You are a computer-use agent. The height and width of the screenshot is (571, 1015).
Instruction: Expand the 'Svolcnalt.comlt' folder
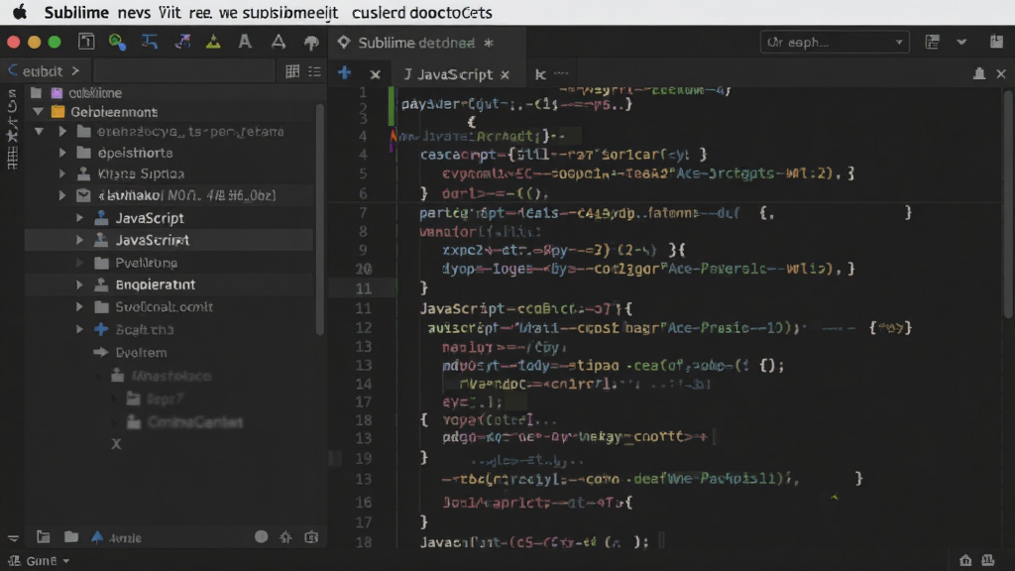click(79, 307)
